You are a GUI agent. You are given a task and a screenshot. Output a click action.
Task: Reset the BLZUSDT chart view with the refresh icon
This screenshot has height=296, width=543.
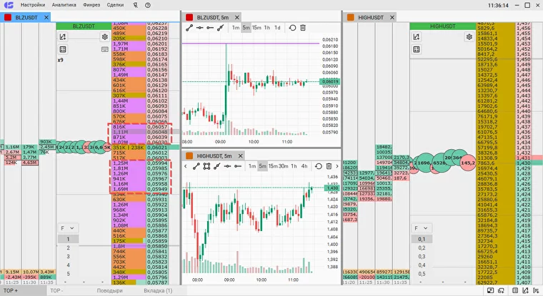292,28
